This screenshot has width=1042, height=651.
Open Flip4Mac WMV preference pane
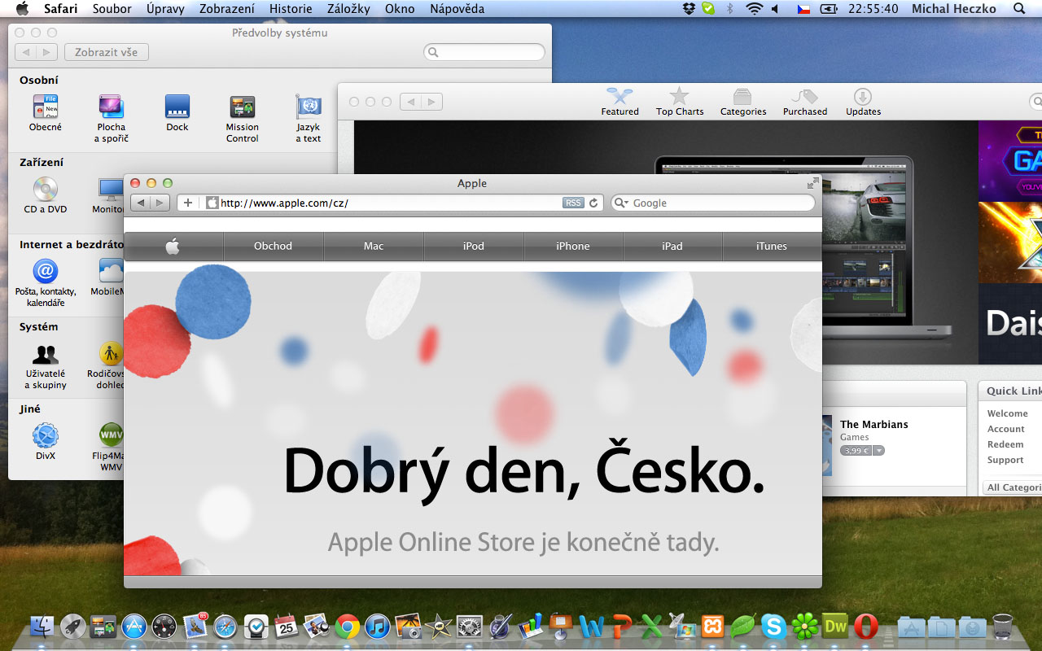[109, 447]
